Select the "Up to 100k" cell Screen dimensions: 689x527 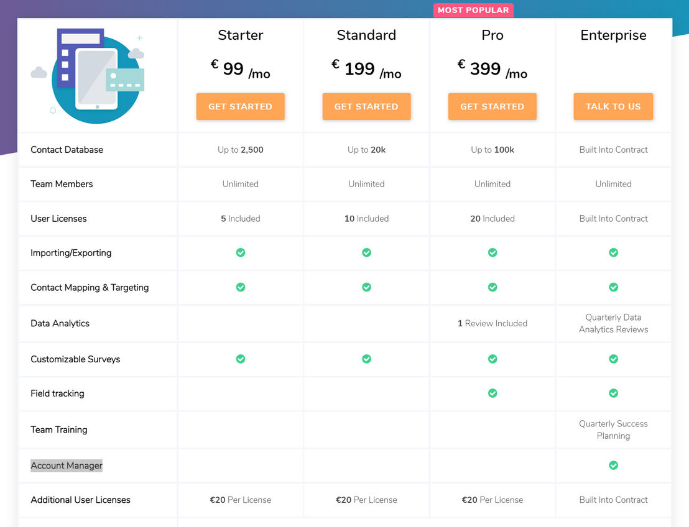click(492, 150)
